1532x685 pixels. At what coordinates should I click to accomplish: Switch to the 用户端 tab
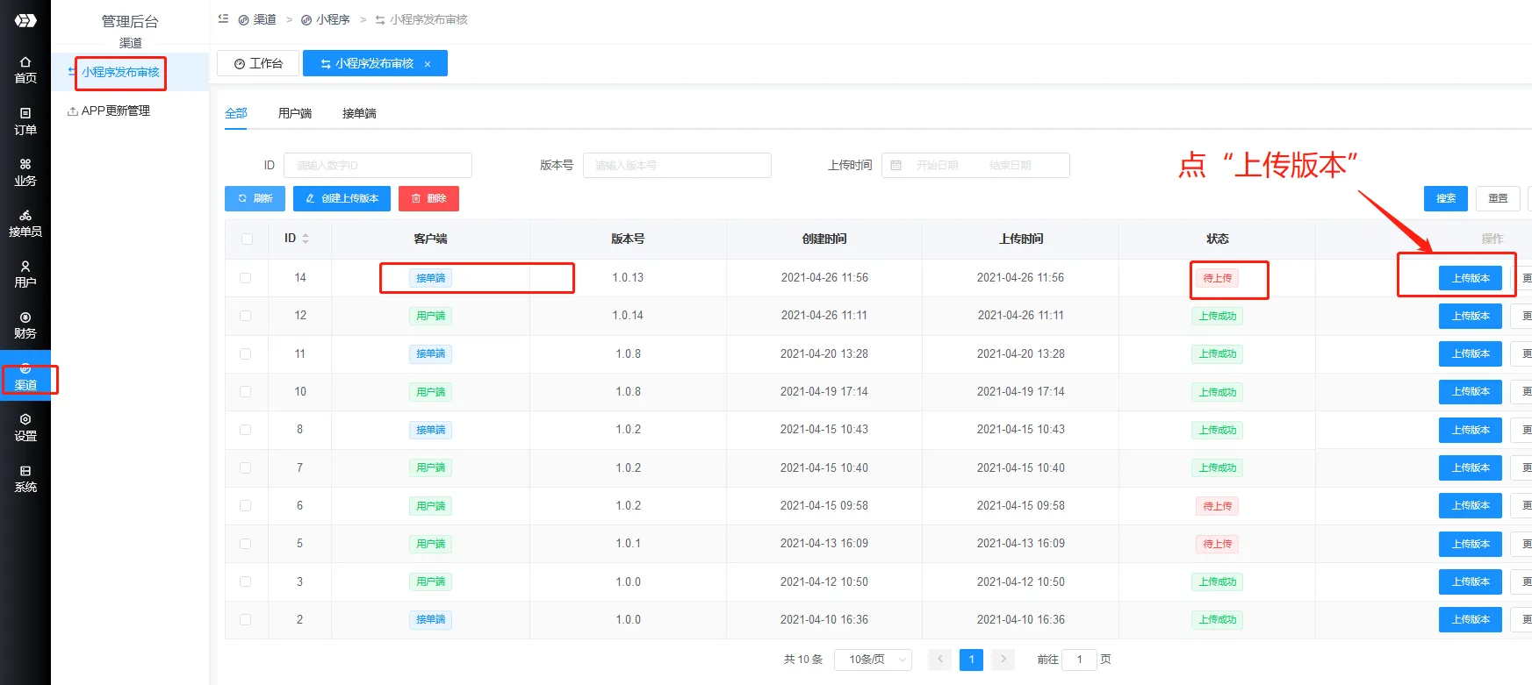pos(295,113)
